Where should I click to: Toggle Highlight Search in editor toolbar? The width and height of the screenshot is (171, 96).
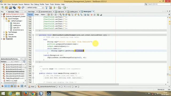click(69, 15)
